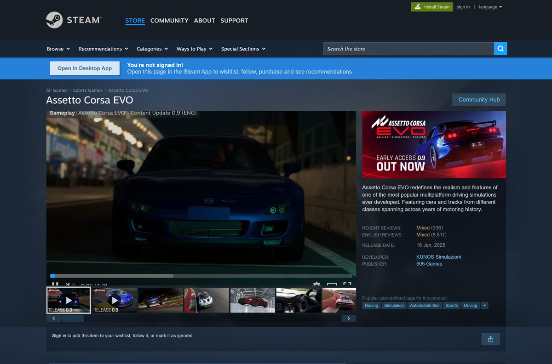Expand the Browse menu

point(58,49)
